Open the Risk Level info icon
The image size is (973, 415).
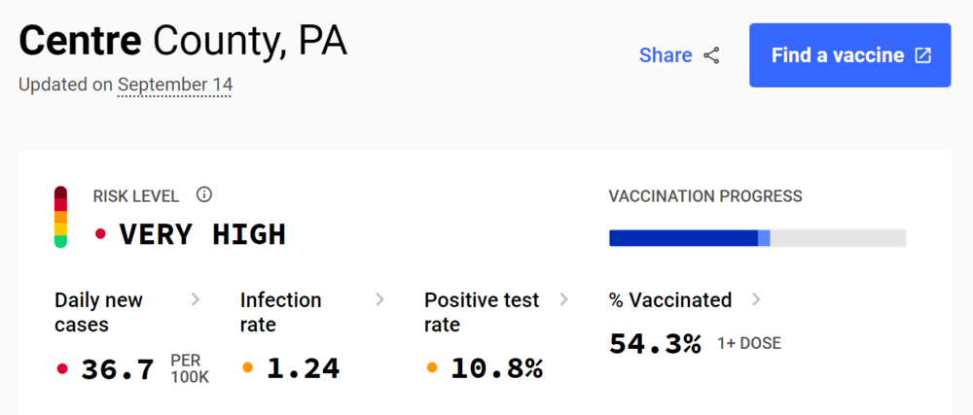(203, 194)
